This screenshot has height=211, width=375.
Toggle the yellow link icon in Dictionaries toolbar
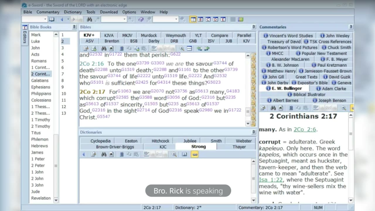click(194, 154)
